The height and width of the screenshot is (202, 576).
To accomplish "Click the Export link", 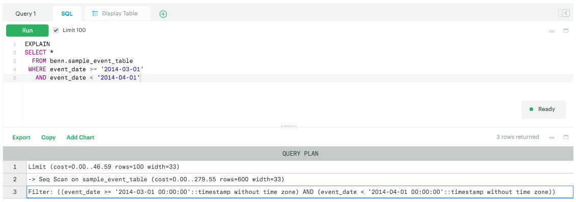I will click(x=21, y=137).
